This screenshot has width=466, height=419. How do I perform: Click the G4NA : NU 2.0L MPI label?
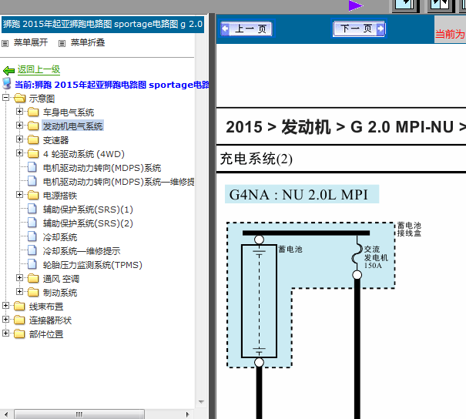coord(299,195)
